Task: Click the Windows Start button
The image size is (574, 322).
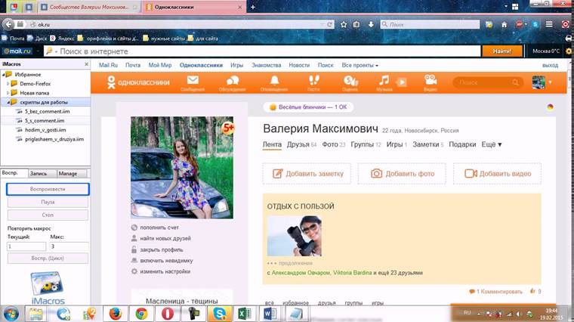Action: click(x=11, y=314)
